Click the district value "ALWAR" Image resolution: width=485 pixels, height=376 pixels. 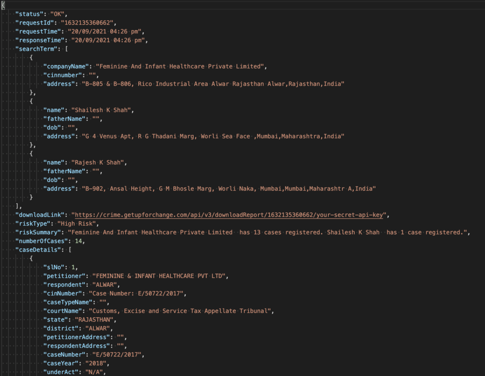pyautogui.click(x=98, y=328)
